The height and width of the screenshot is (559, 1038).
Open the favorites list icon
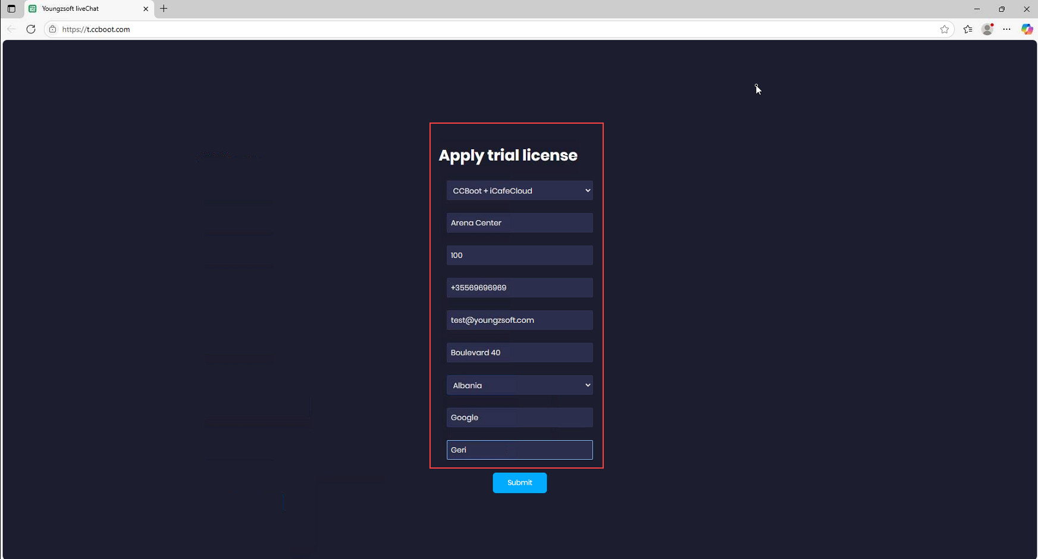pyautogui.click(x=968, y=29)
